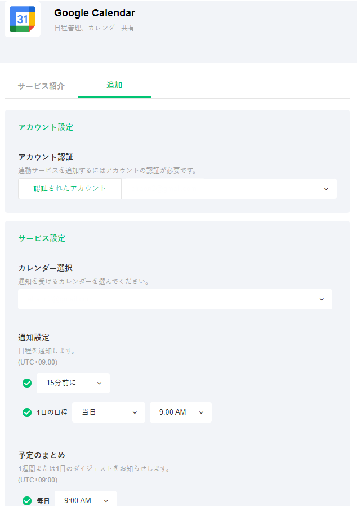
Task: Select the 追加 tab
Action: pyautogui.click(x=114, y=86)
